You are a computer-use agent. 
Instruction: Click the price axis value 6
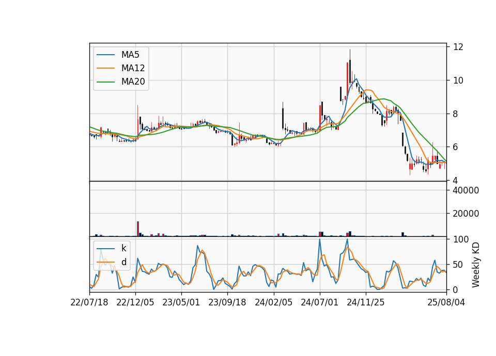[x=456, y=147]
